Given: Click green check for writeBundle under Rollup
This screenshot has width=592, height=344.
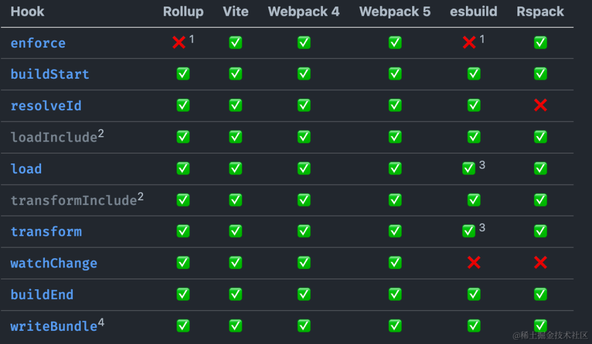Looking at the screenshot, I should (x=183, y=325).
